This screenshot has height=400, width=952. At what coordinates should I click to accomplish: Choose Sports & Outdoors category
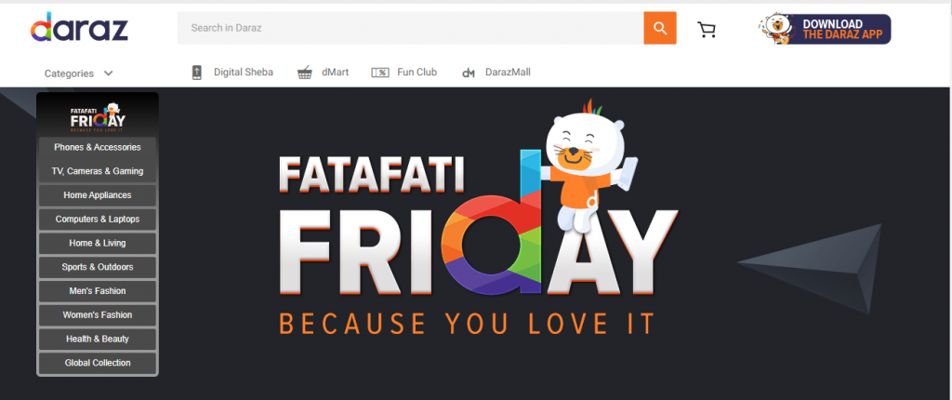click(x=97, y=267)
